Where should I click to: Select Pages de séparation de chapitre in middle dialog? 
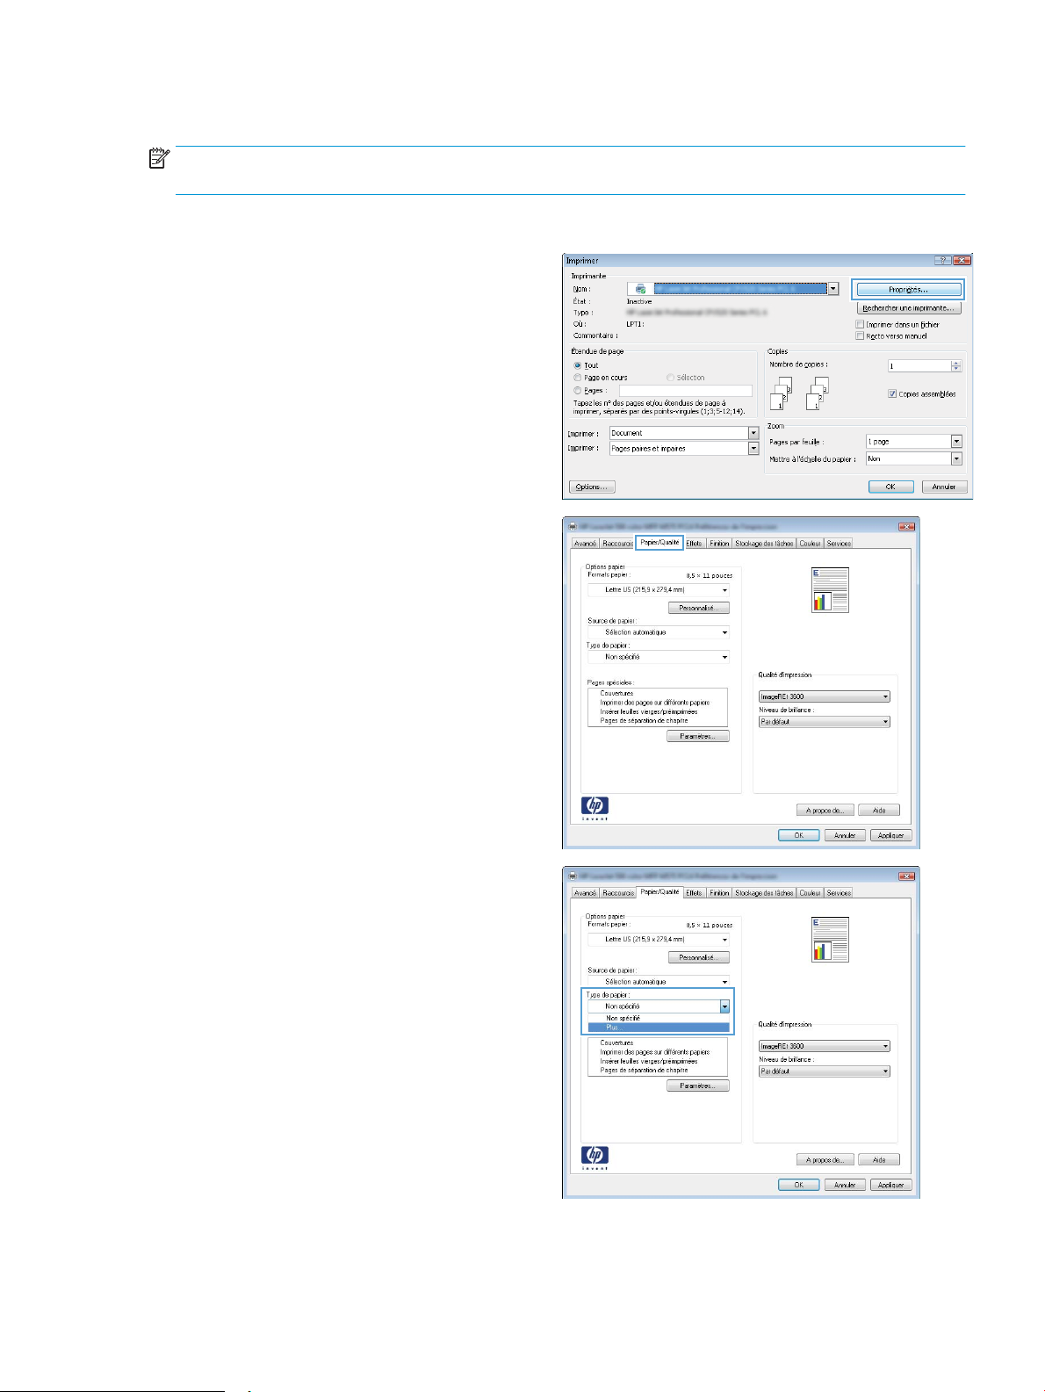point(644,721)
